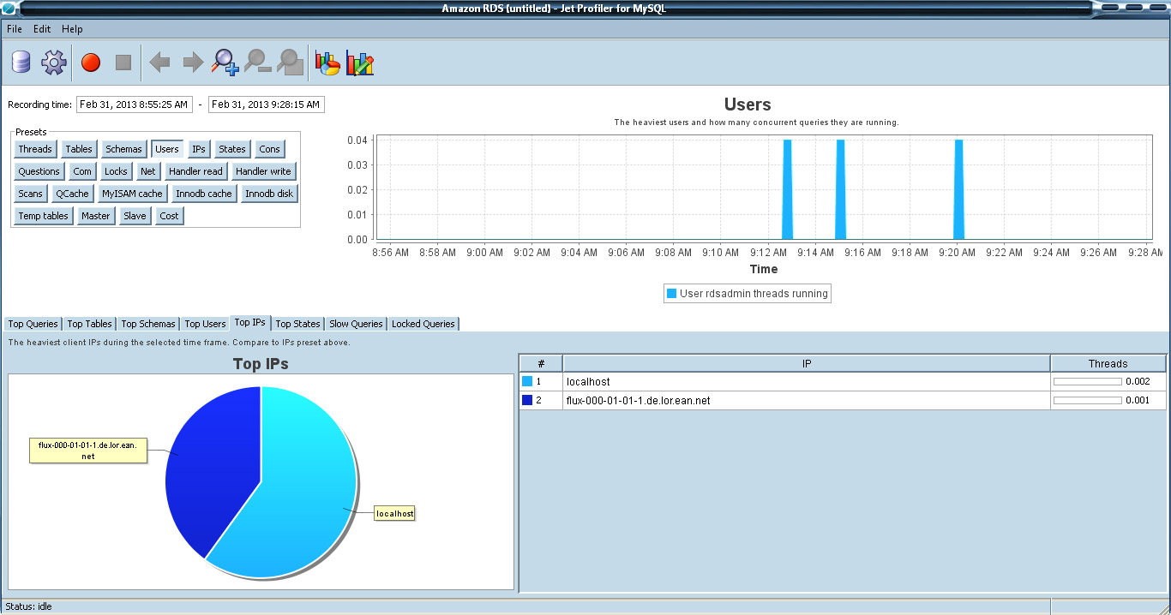Select the Tables preset
Viewport: 1171px width, 615px height.
click(79, 149)
